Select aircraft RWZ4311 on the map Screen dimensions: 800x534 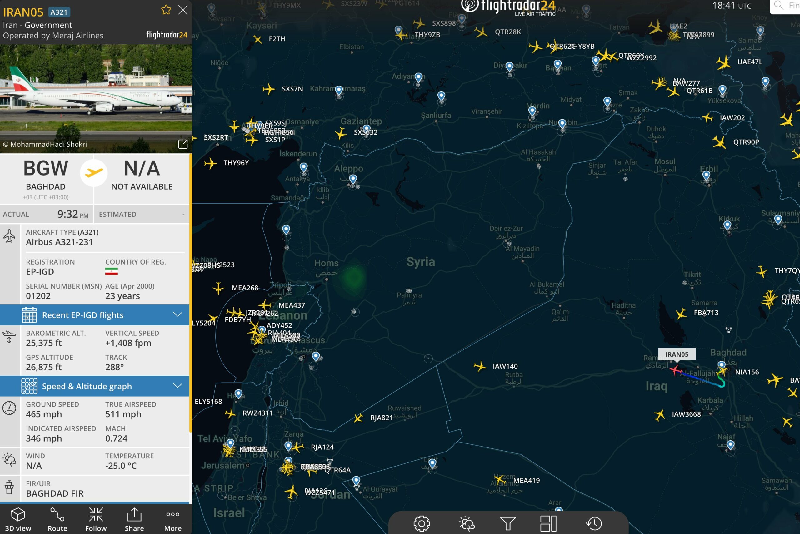tap(230, 413)
